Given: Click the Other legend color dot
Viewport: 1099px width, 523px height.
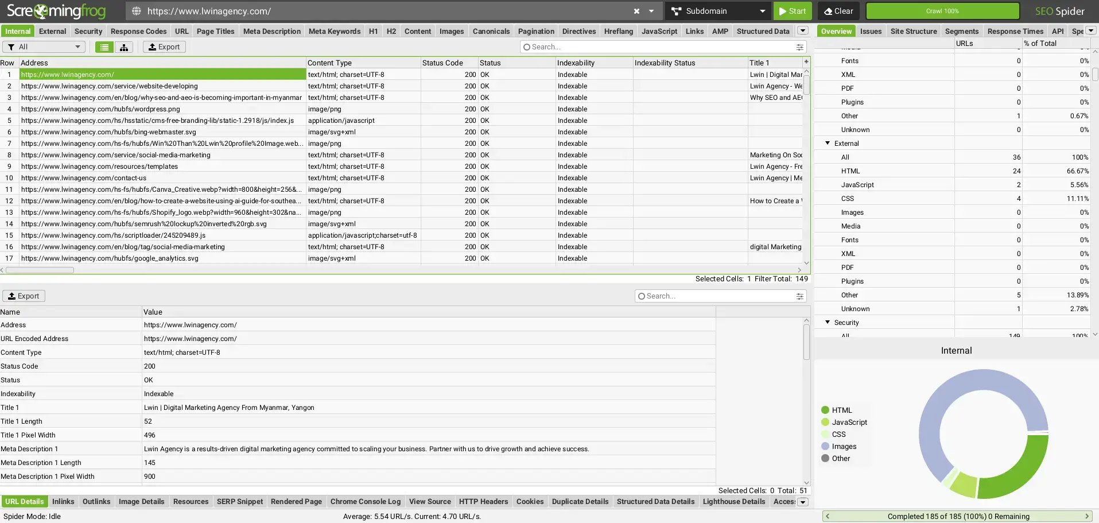Looking at the screenshot, I should (825, 458).
